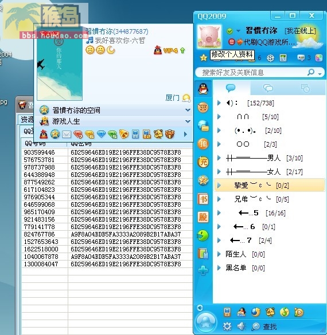327x335 pixels.
Task: Click the QQ penguin sidebar icon
Action: 203,88
